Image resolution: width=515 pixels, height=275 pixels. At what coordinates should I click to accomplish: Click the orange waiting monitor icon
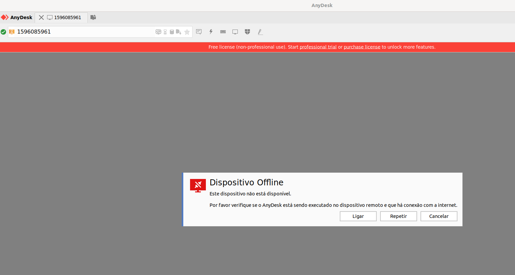(x=12, y=32)
